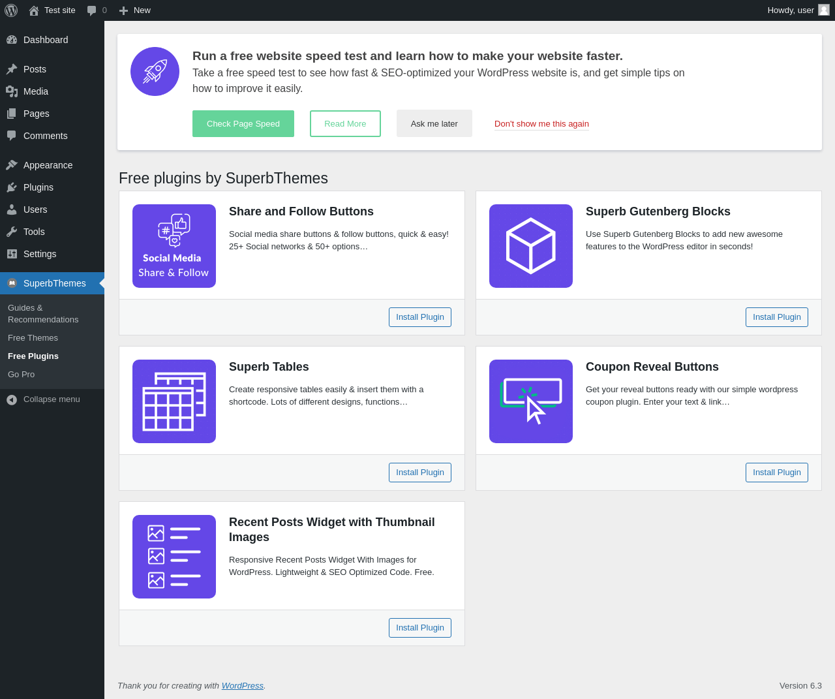Image resolution: width=835 pixels, height=699 pixels.
Task: Click the Tools wrench icon
Action: pyautogui.click(x=12, y=232)
